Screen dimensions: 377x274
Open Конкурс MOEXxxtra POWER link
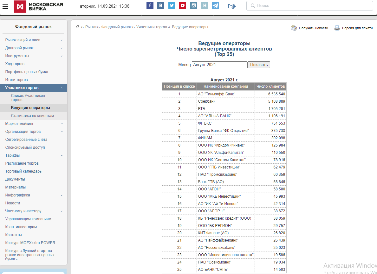(30, 243)
